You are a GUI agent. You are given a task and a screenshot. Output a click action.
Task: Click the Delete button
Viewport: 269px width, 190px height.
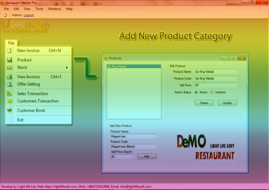click(204, 103)
